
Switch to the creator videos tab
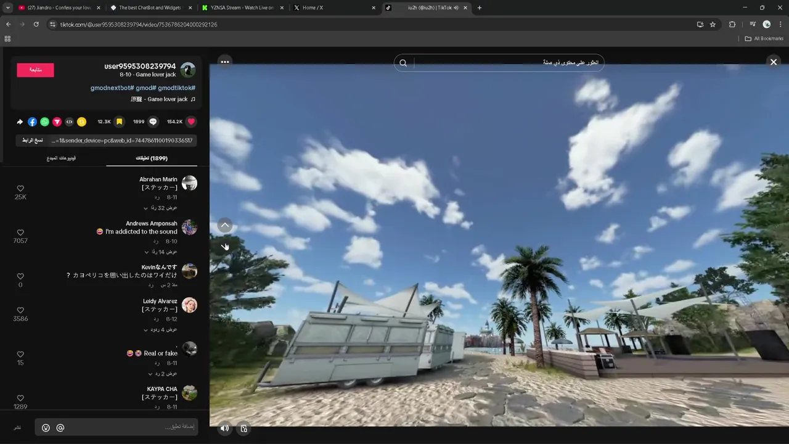(61, 158)
